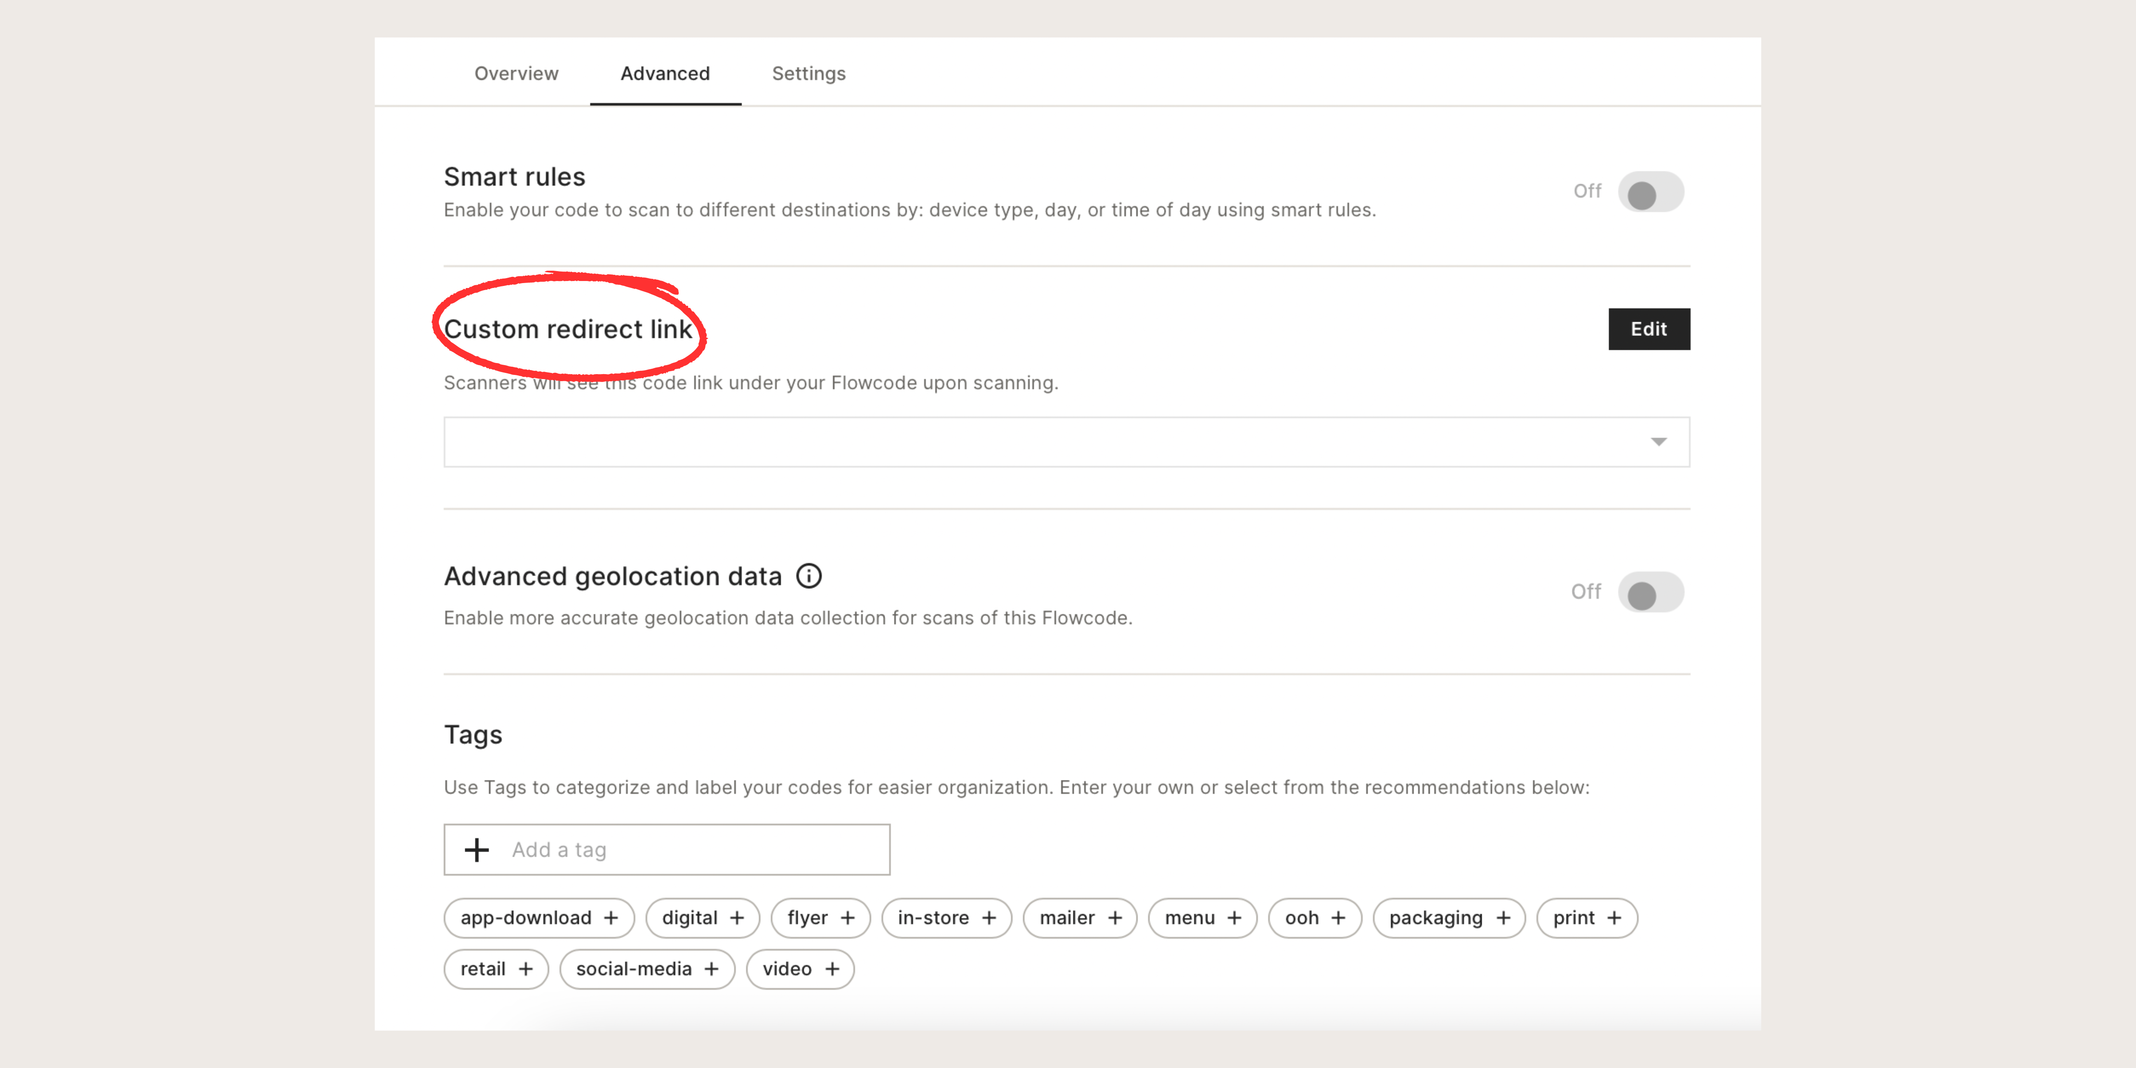The width and height of the screenshot is (2136, 1068).
Task: Select the Advanced tab
Action: point(665,74)
